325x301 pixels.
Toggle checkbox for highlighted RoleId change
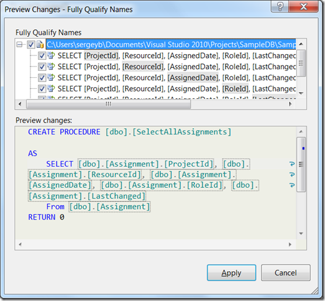click(x=42, y=89)
